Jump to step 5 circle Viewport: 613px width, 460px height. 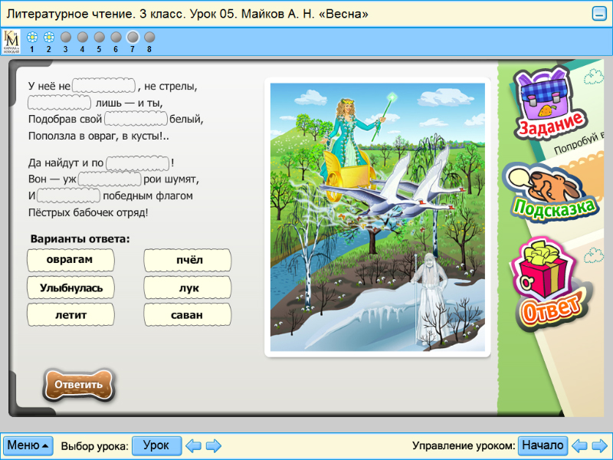[x=100, y=38]
